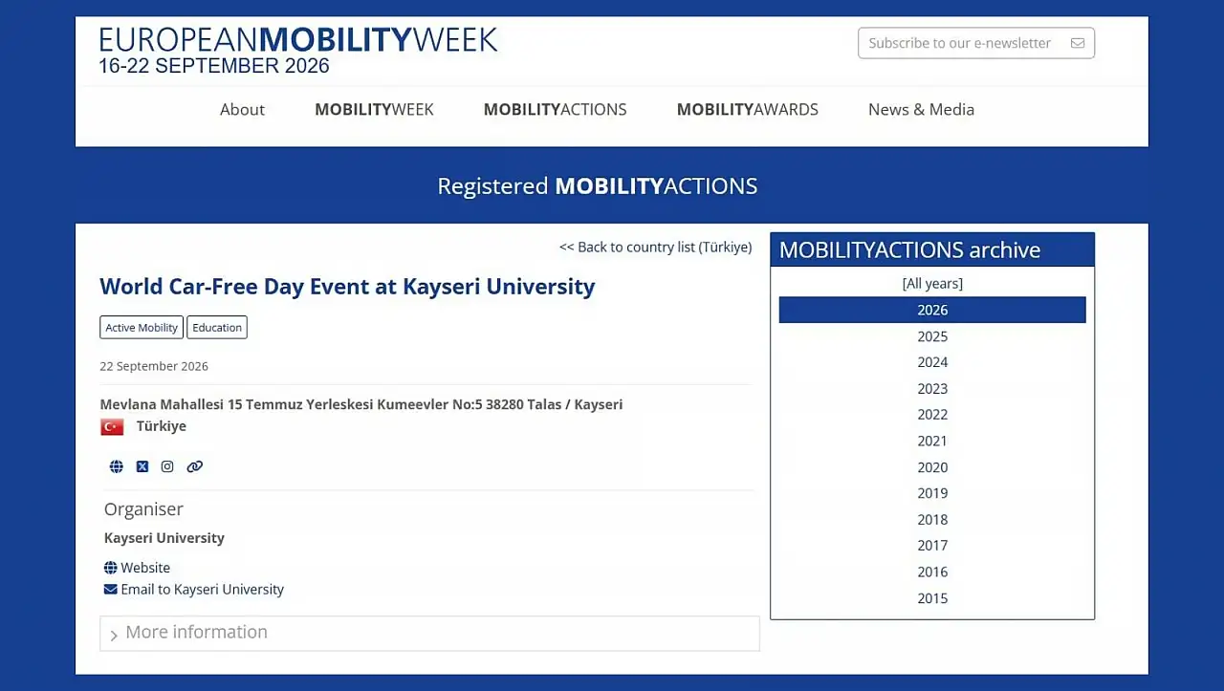The image size is (1224, 691).
Task: Click the organiser Website globe icon
Action: click(111, 568)
